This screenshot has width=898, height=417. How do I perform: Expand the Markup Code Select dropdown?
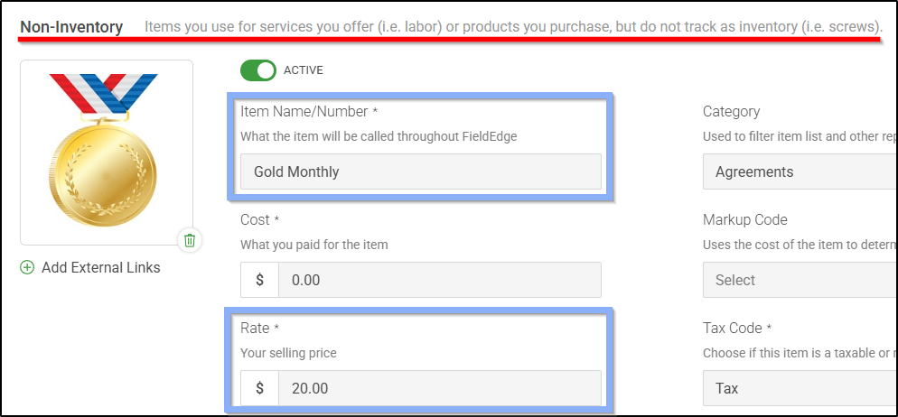799,280
